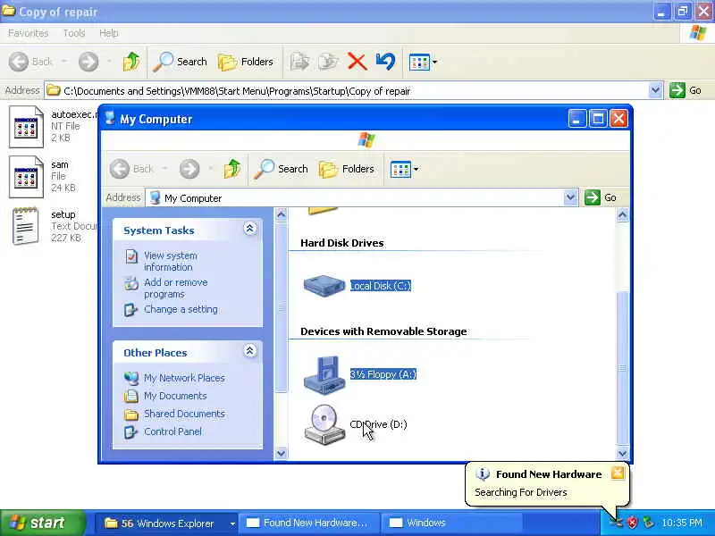Select Local Disk (C:) drive icon
This screenshot has width=715, height=536.
click(x=324, y=286)
